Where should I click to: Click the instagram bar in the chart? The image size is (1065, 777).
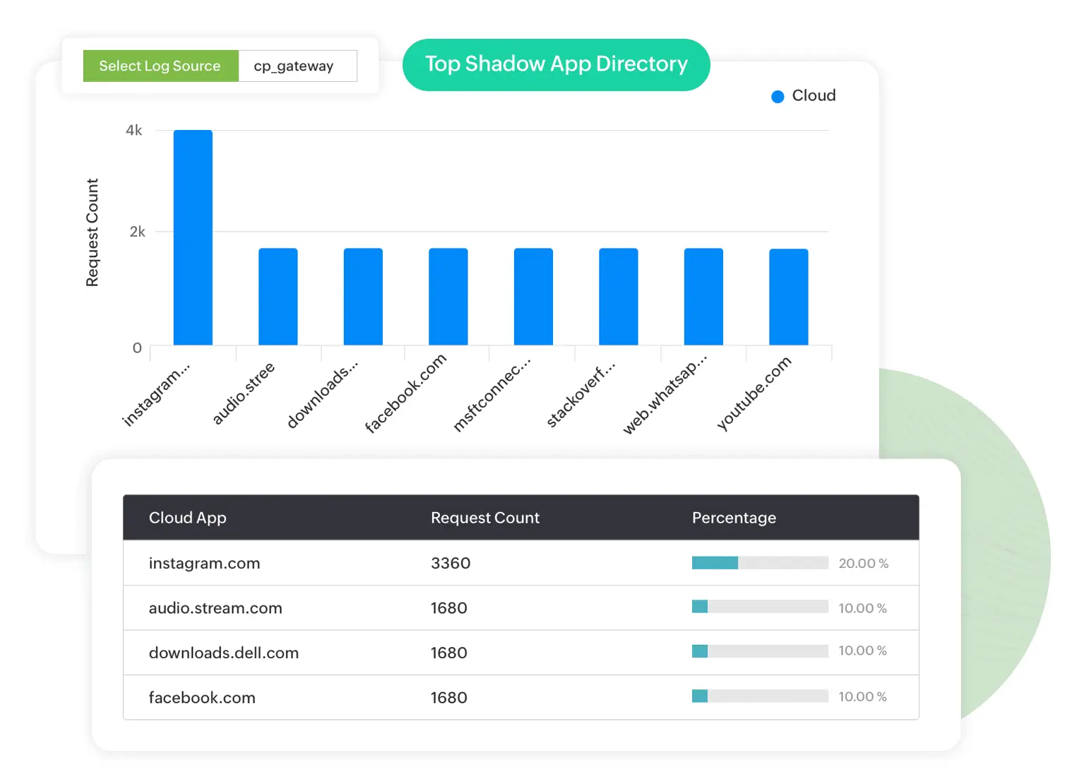193,237
